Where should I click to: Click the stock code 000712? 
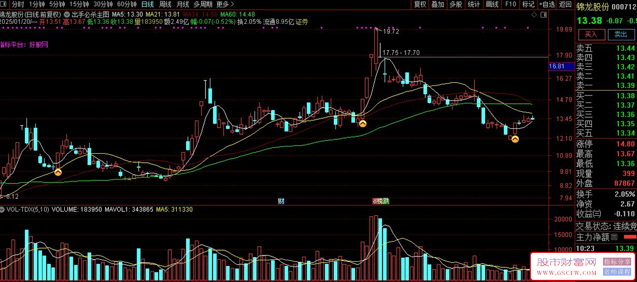pyautogui.click(x=624, y=6)
